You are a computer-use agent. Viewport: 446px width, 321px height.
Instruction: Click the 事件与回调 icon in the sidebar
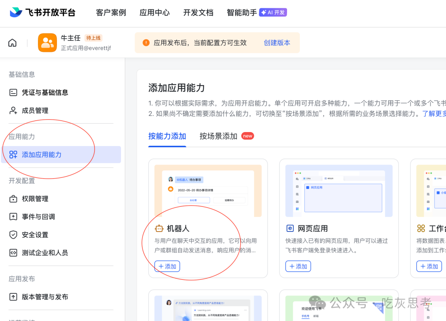pos(13,217)
